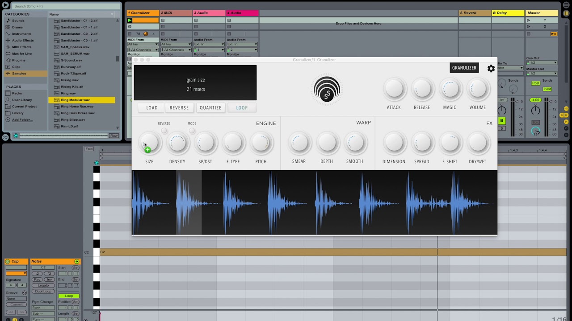
Task: Launch Master scene 2
Action: click(529, 26)
